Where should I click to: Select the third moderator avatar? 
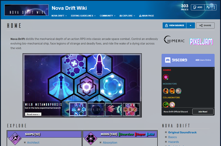pyautogui.click(x=178, y=91)
